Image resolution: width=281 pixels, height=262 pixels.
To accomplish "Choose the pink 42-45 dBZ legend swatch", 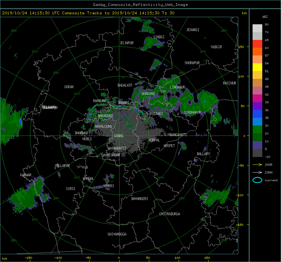I will tap(257, 90).
